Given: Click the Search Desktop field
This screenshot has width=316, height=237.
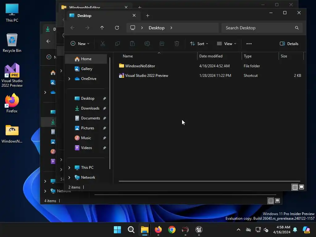Looking at the screenshot, I should 262,28.
